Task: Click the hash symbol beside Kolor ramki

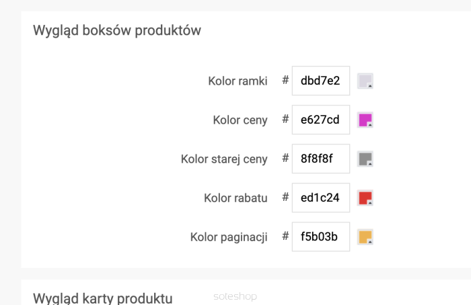Action: (x=285, y=80)
